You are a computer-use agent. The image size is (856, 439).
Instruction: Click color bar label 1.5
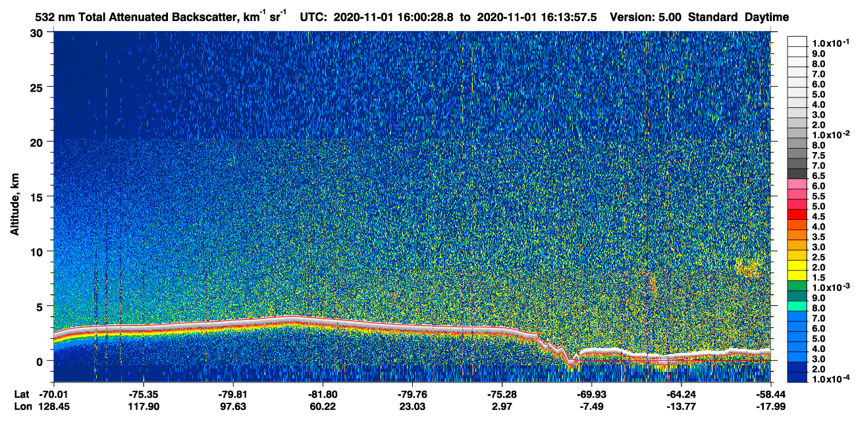click(818, 278)
